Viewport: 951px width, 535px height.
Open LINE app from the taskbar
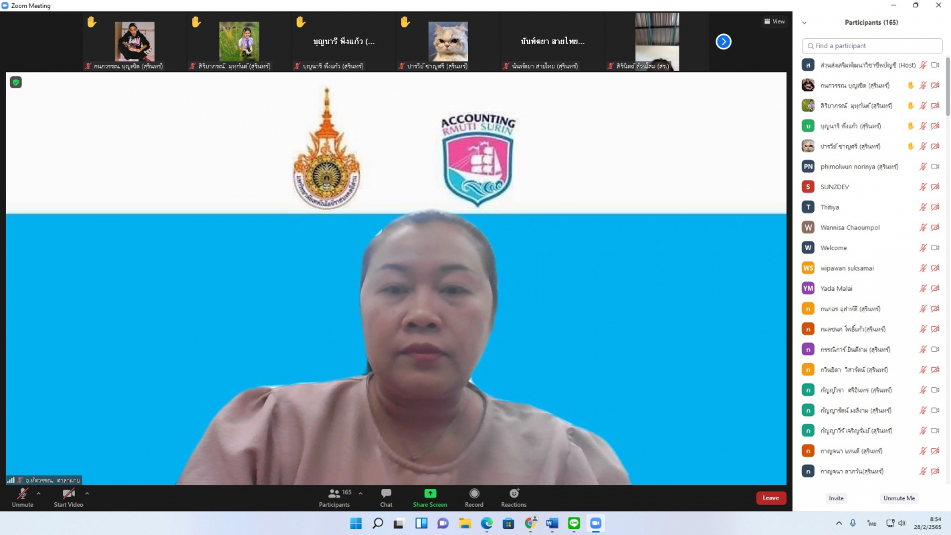(574, 523)
